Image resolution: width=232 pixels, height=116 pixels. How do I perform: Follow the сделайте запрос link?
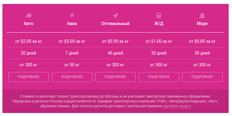point(177,106)
